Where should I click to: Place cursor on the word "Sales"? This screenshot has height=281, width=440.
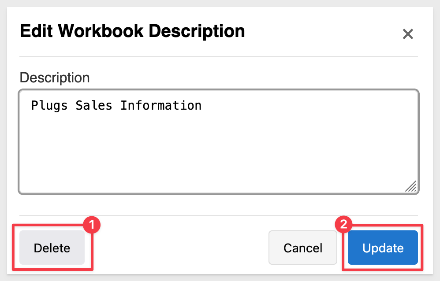(94, 105)
